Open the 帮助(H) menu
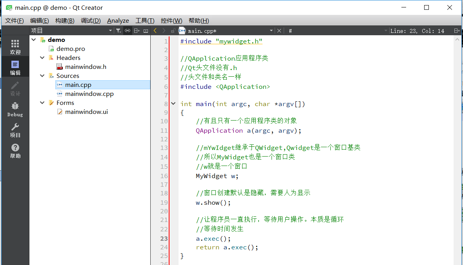 point(199,21)
